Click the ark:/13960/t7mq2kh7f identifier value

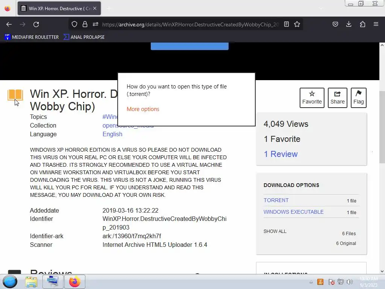[x=132, y=236]
